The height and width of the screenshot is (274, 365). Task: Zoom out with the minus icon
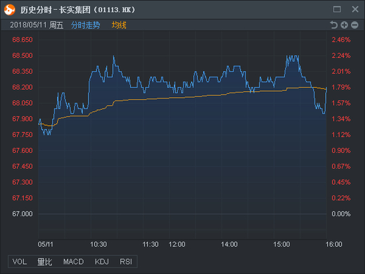(x=354, y=25)
